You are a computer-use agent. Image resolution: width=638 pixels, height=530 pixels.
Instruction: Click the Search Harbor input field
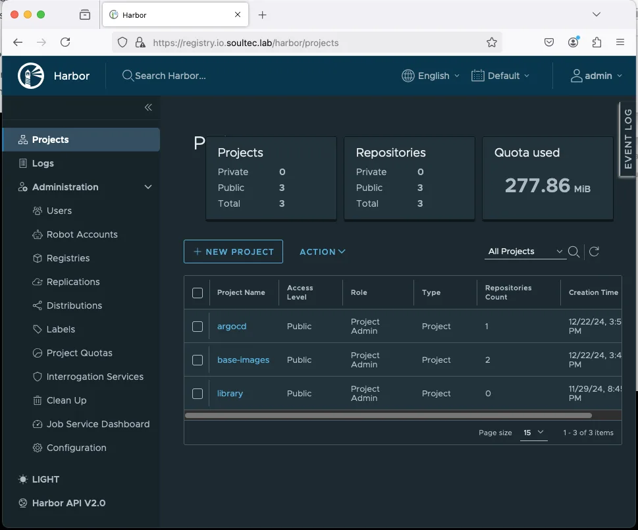point(171,76)
